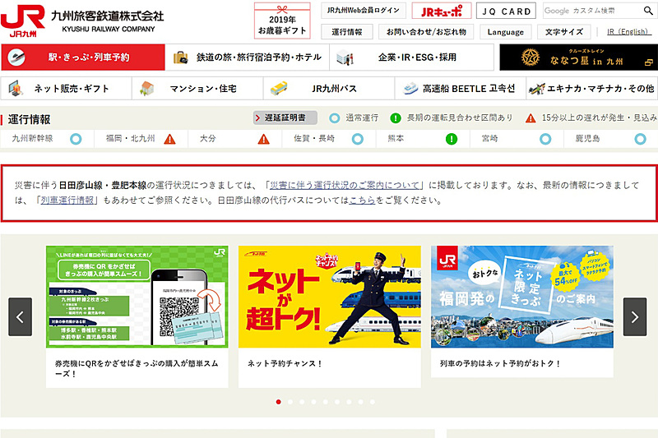Select the 駅・きっぷ・列車予約 tab
Screen dimensions: 658x438
click(x=83, y=57)
